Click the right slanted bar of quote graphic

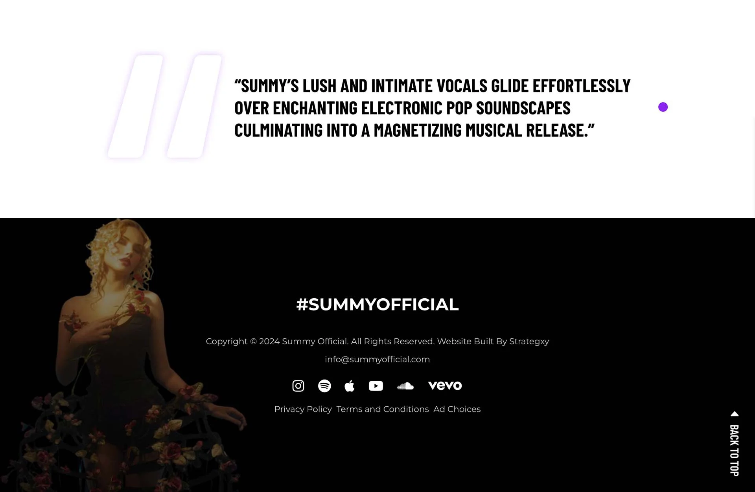(x=195, y=106)
